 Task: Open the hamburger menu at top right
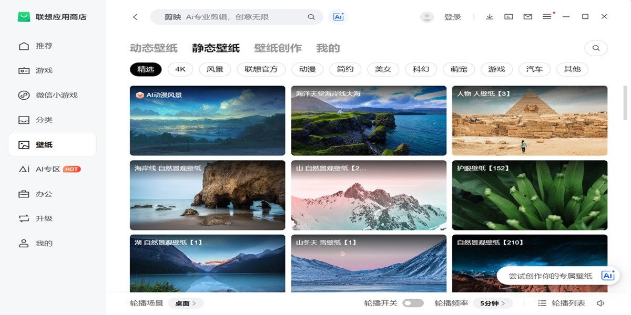point(546,16)
